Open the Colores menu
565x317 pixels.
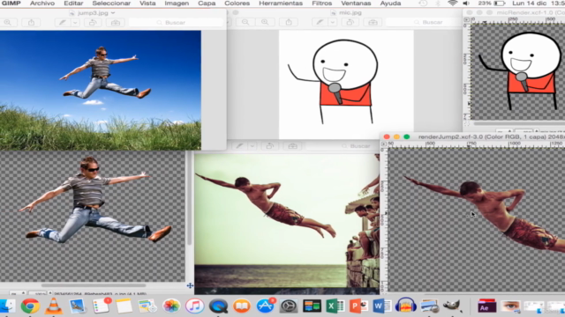237,4
